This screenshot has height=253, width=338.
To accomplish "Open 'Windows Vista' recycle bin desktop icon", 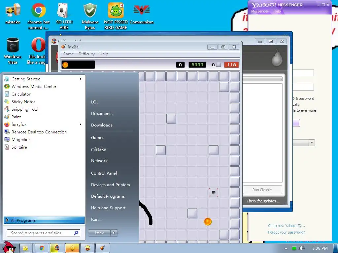I will [x=13, y=51].
